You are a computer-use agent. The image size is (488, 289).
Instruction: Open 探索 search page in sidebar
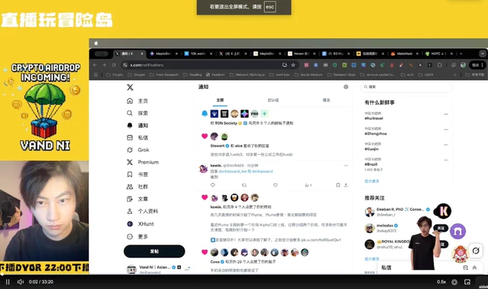coord(137,113)
